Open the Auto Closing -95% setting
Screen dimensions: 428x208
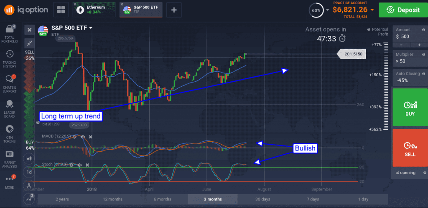(410, 77)
